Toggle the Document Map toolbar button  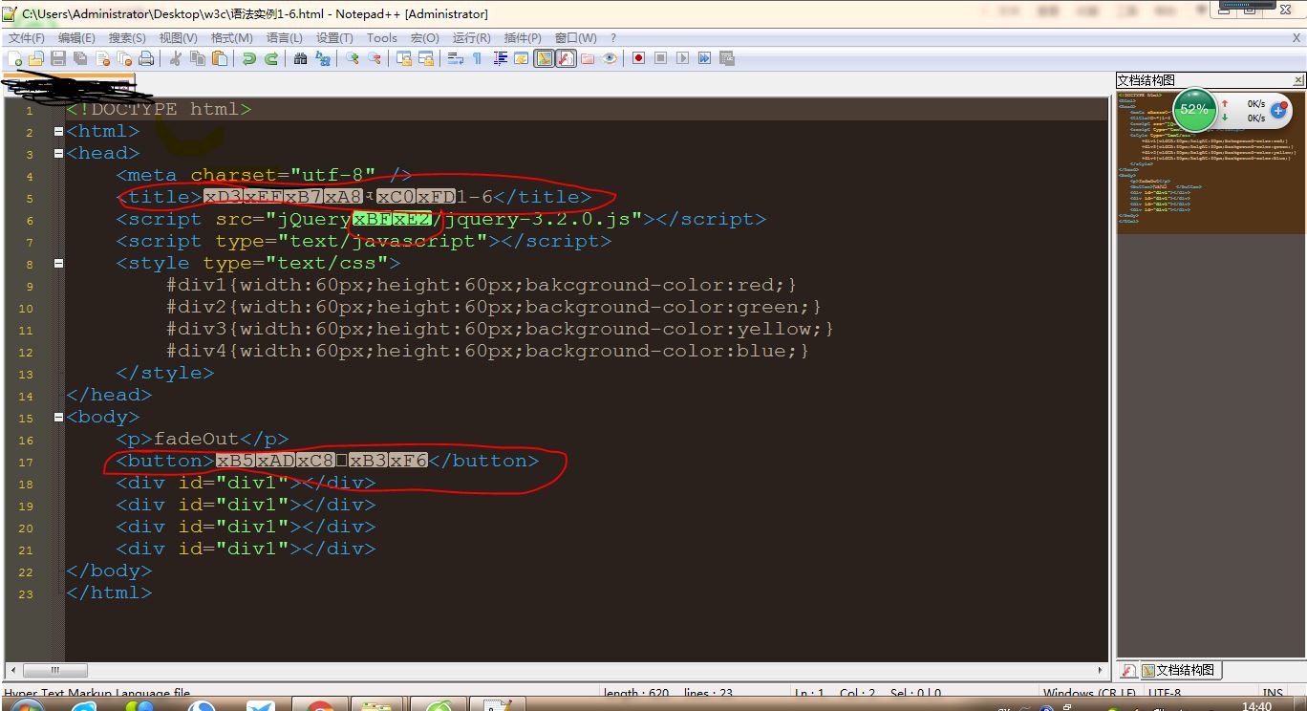click(544, 58)
